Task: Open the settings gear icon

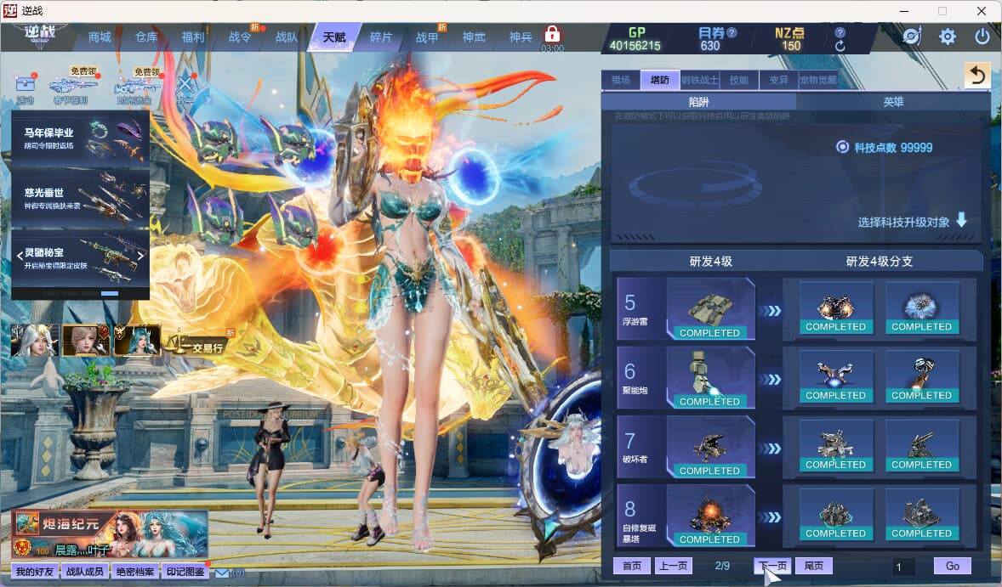Action: pyautogui.click(x=947, y=37)
